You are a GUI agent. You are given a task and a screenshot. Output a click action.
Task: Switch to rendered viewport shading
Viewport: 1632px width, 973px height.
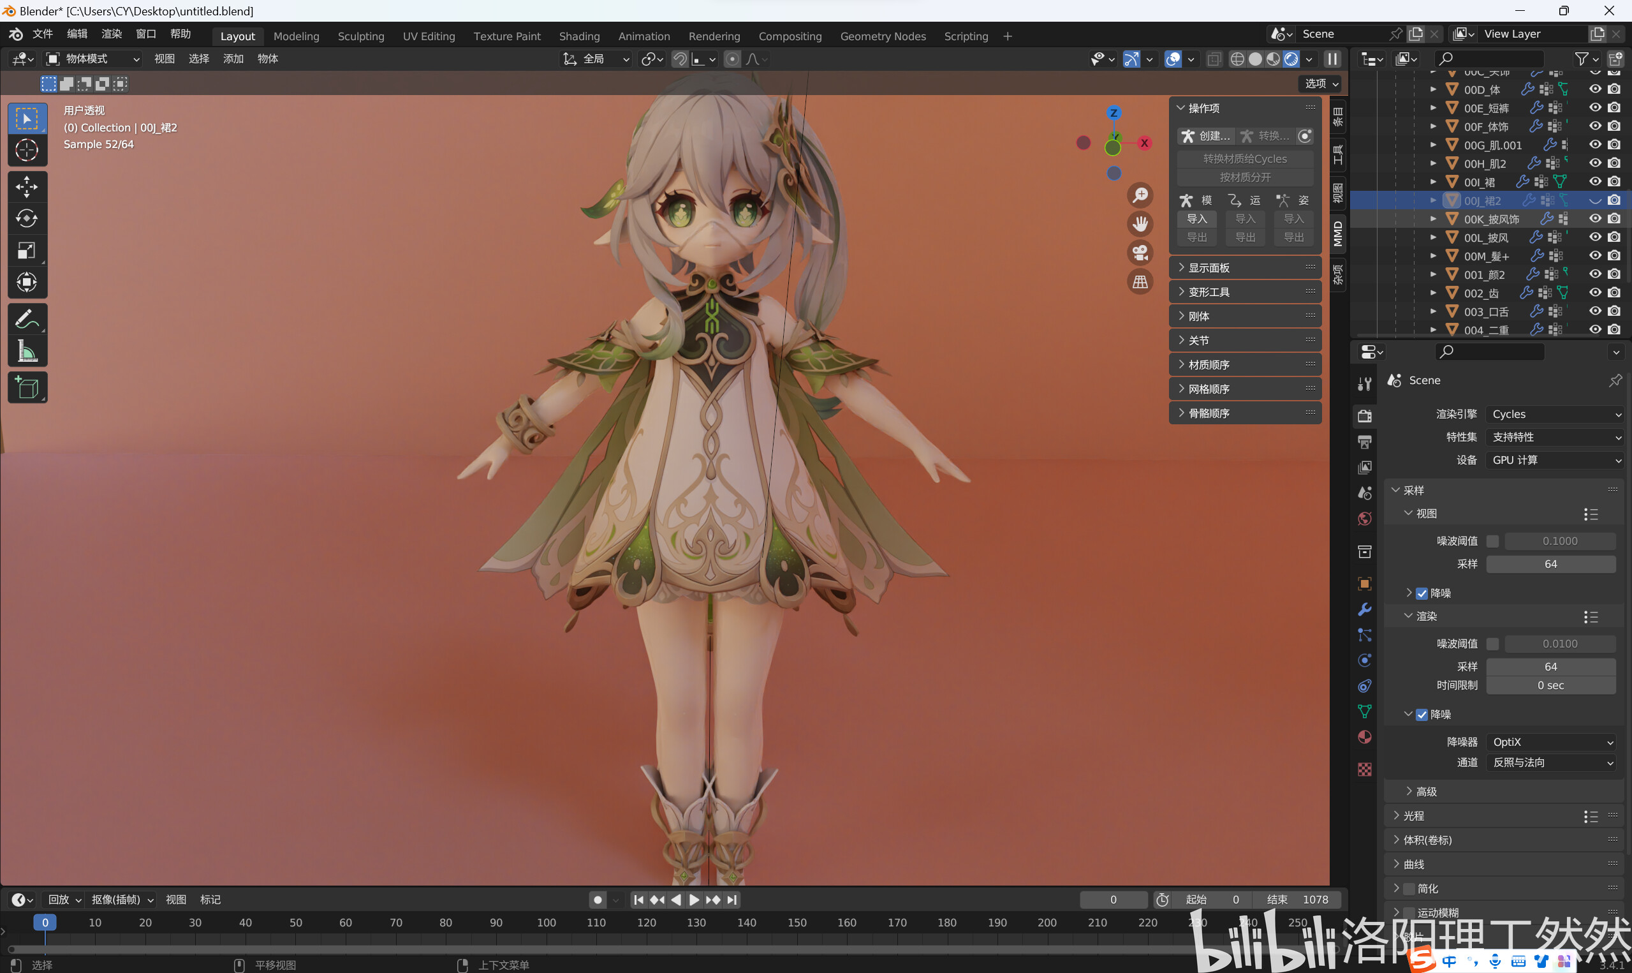[1291, 59]
